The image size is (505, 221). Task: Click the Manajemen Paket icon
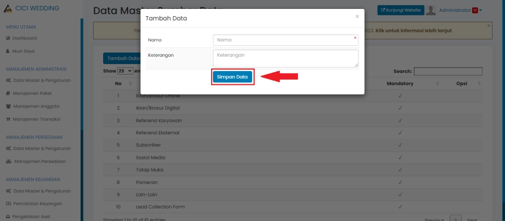click(8, 93)
